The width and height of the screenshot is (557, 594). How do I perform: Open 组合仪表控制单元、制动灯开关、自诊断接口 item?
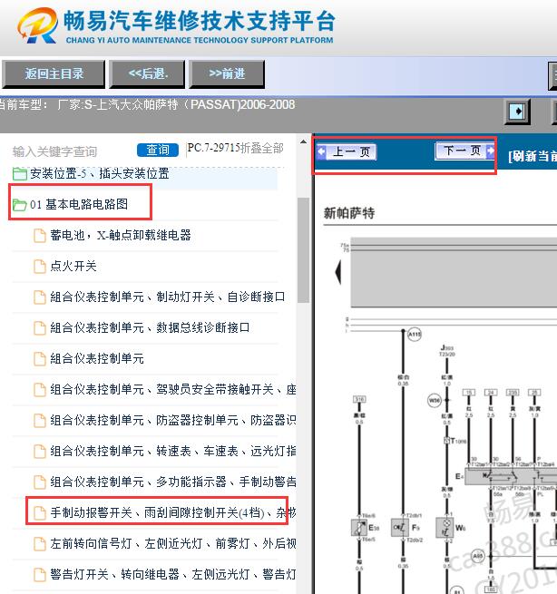click(x=168, y=297)
